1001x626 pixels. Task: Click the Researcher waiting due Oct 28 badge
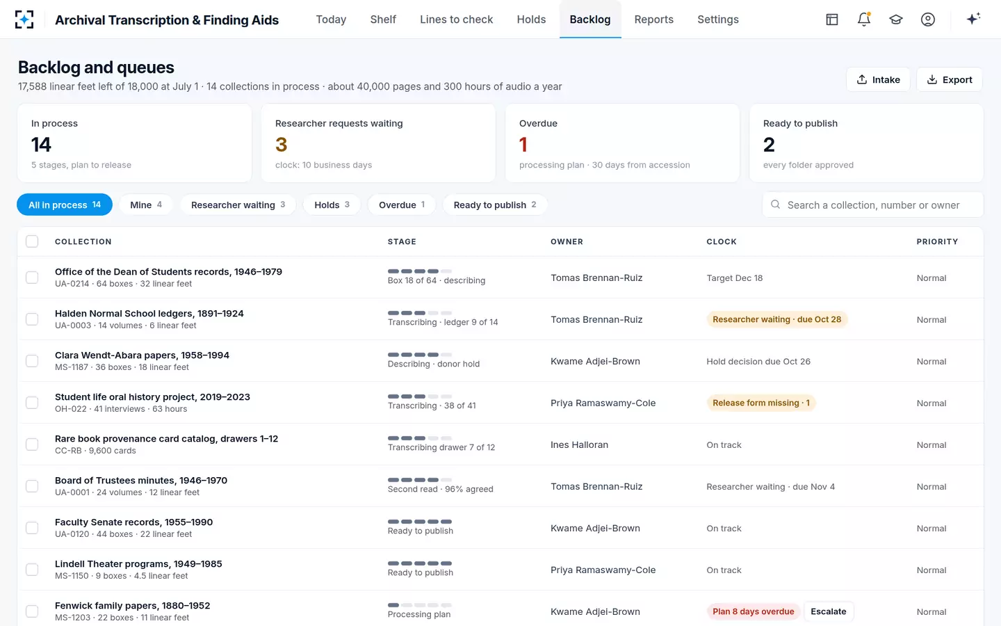(777, 319)
